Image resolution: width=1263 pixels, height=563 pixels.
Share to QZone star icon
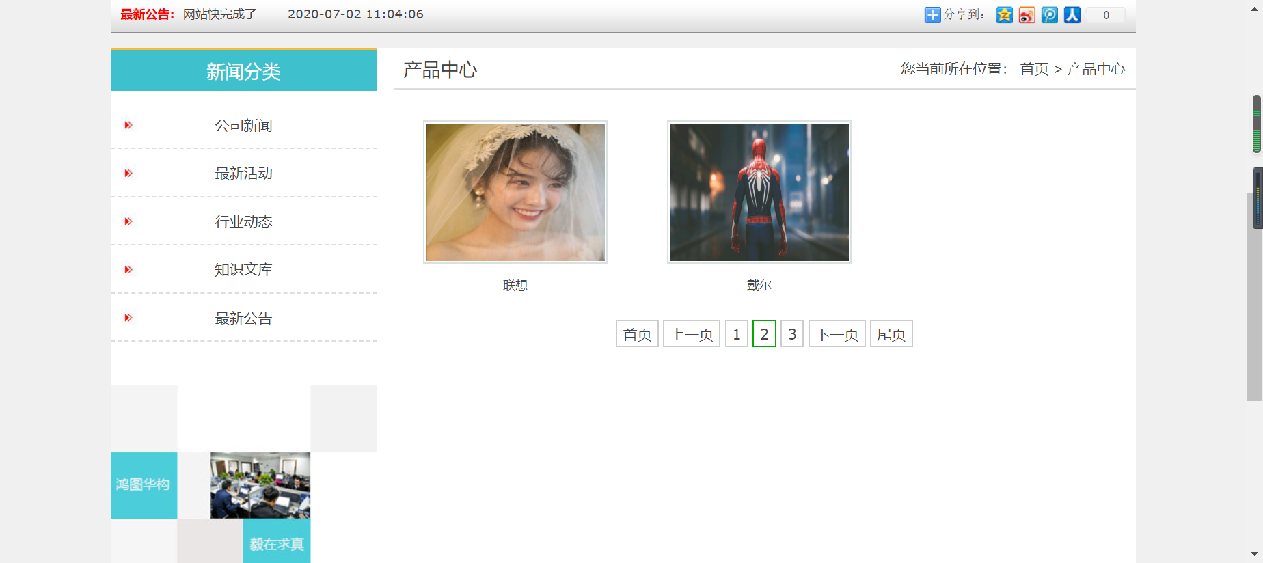pos(1004,14)
